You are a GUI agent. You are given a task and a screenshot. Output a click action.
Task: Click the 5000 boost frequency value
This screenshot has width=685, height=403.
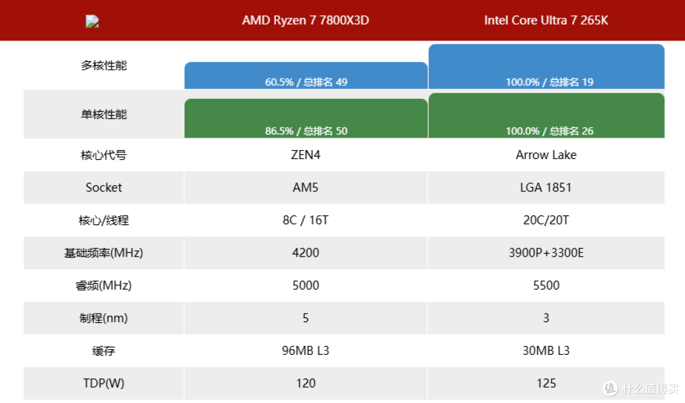pos(306,286)
